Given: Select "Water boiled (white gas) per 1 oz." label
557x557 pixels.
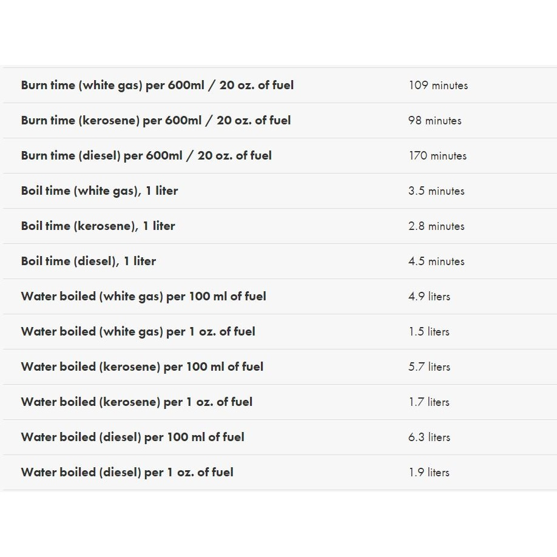Looking at the screenshot, I should click(x=138, y=332).
